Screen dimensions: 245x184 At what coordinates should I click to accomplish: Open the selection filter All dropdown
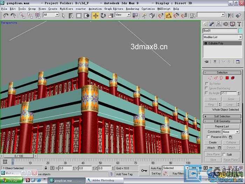51,15
